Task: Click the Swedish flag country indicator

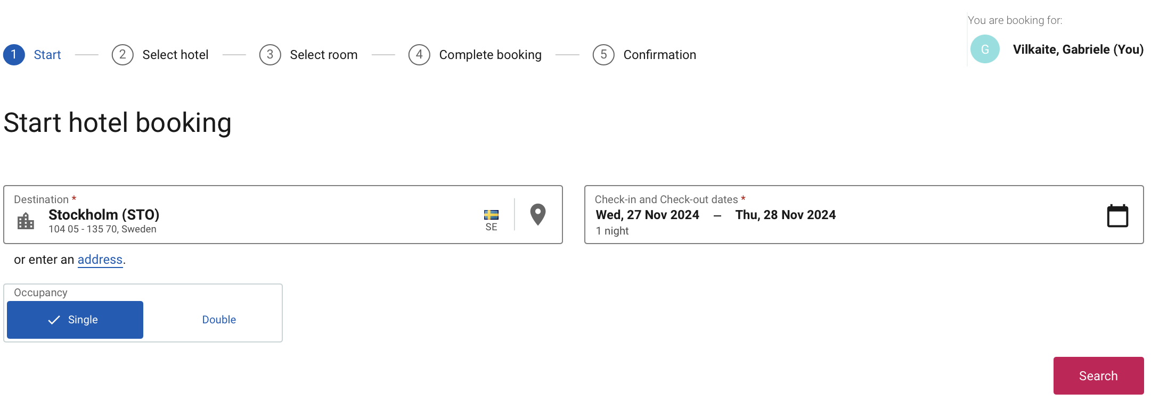Action: point(491,215)
